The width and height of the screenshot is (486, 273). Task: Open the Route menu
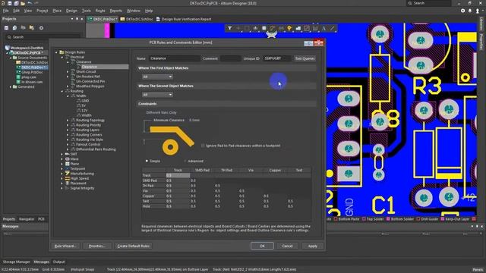click(100, 11)
